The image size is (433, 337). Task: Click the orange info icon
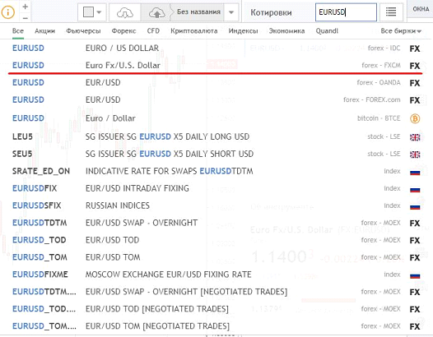7,12
